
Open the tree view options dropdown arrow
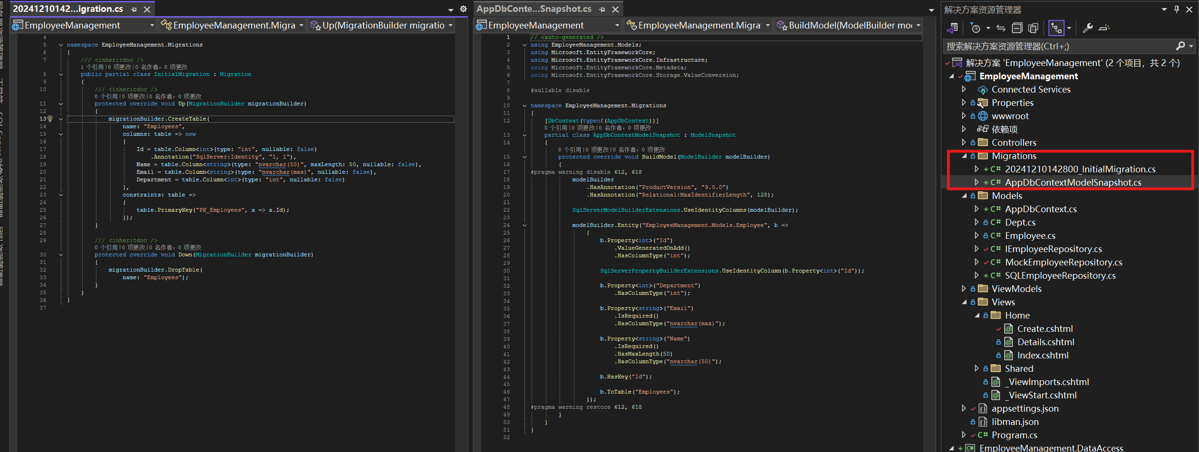coord(1069,28)
